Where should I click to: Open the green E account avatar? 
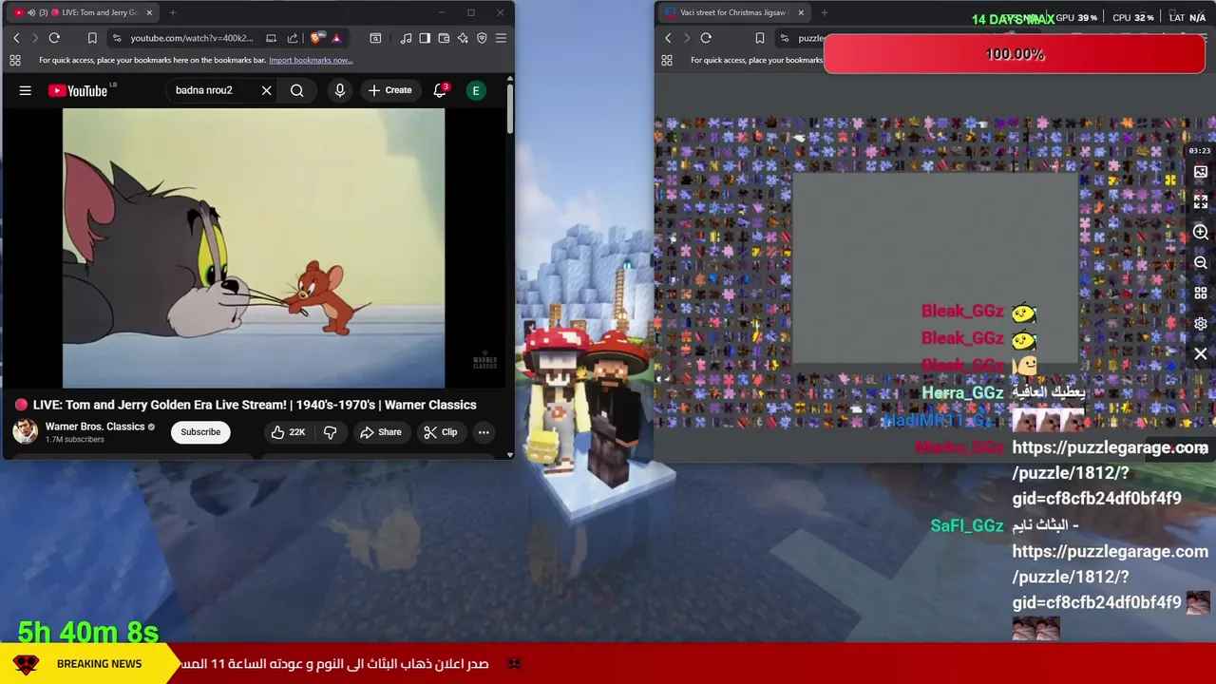(x=476, y=90)
